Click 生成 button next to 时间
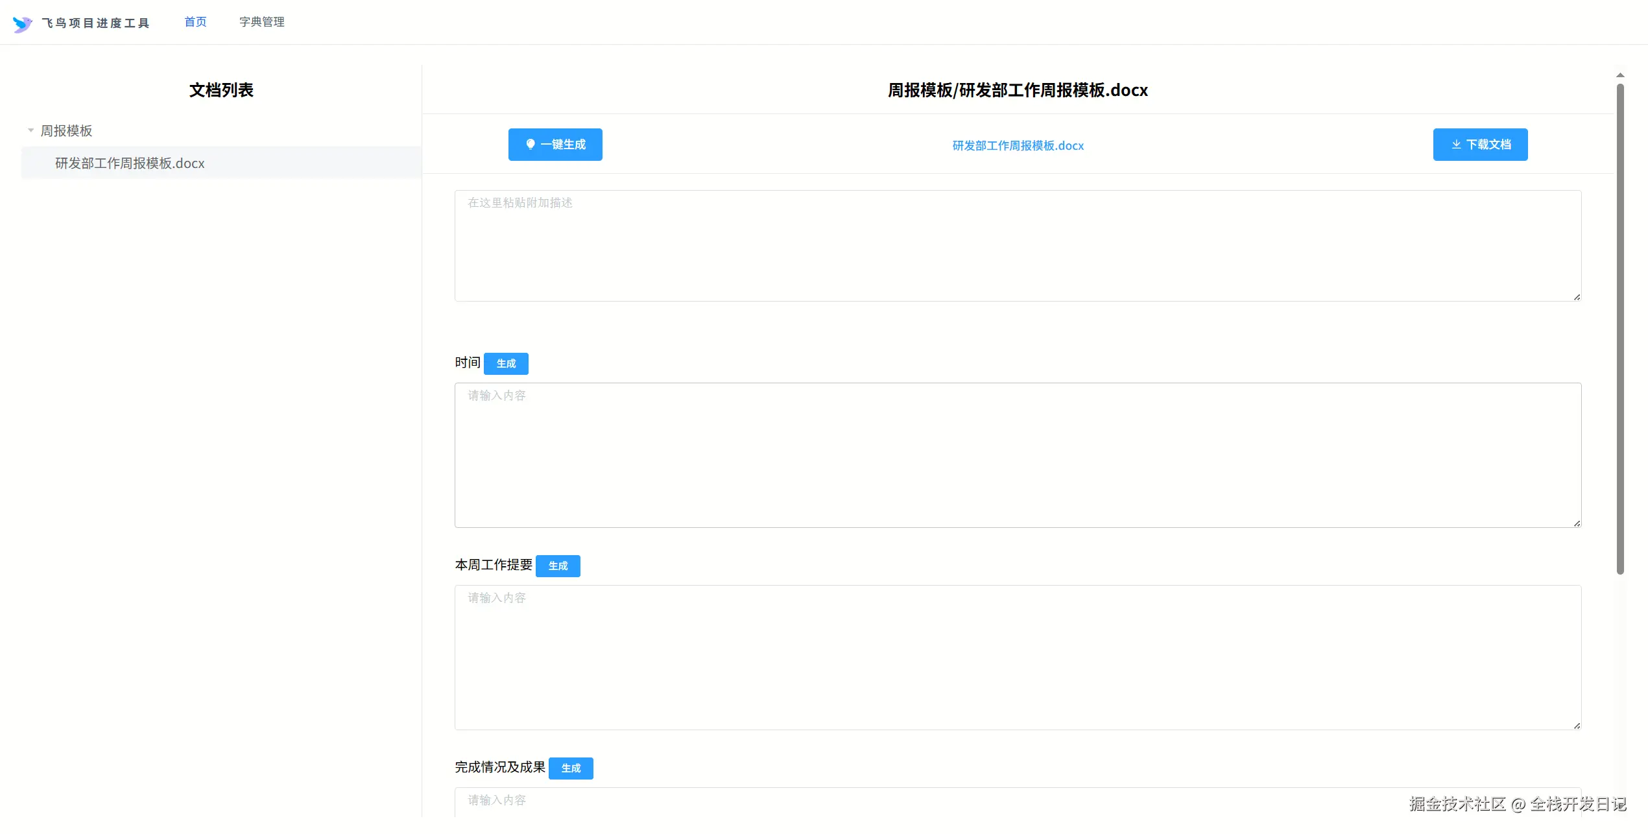The width and height of the screenshot is (1648, 834). 506,363
